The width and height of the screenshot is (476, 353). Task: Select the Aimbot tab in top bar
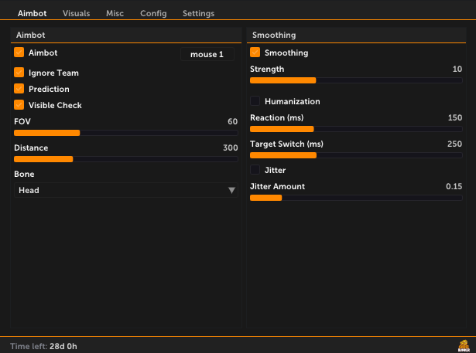pos(33,13)
